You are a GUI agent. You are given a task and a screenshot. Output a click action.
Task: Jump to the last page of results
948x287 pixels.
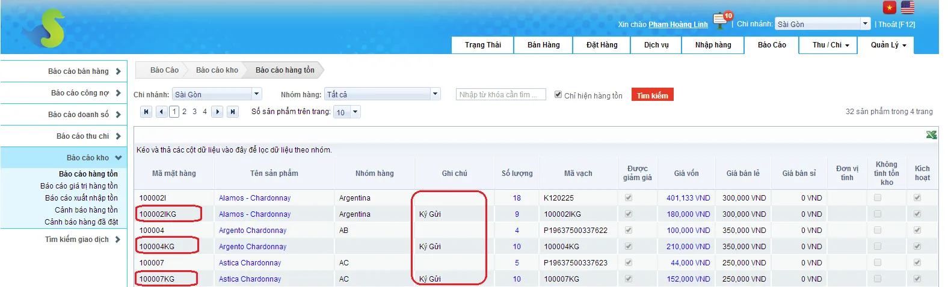pyautogui.click(x=233, y=112)
